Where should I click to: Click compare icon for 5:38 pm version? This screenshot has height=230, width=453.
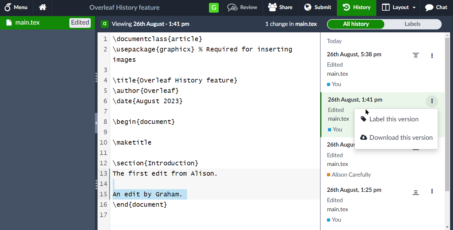416,55
